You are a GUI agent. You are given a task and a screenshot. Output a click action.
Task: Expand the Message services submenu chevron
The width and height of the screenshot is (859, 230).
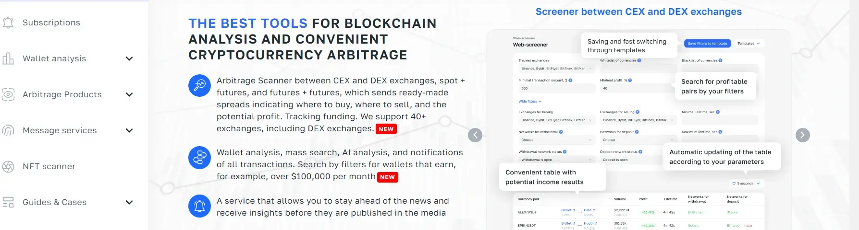pos(129,130)
